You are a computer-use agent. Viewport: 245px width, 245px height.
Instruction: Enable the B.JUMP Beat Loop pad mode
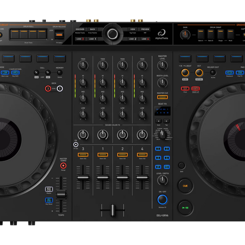click(x=5, y=73)
